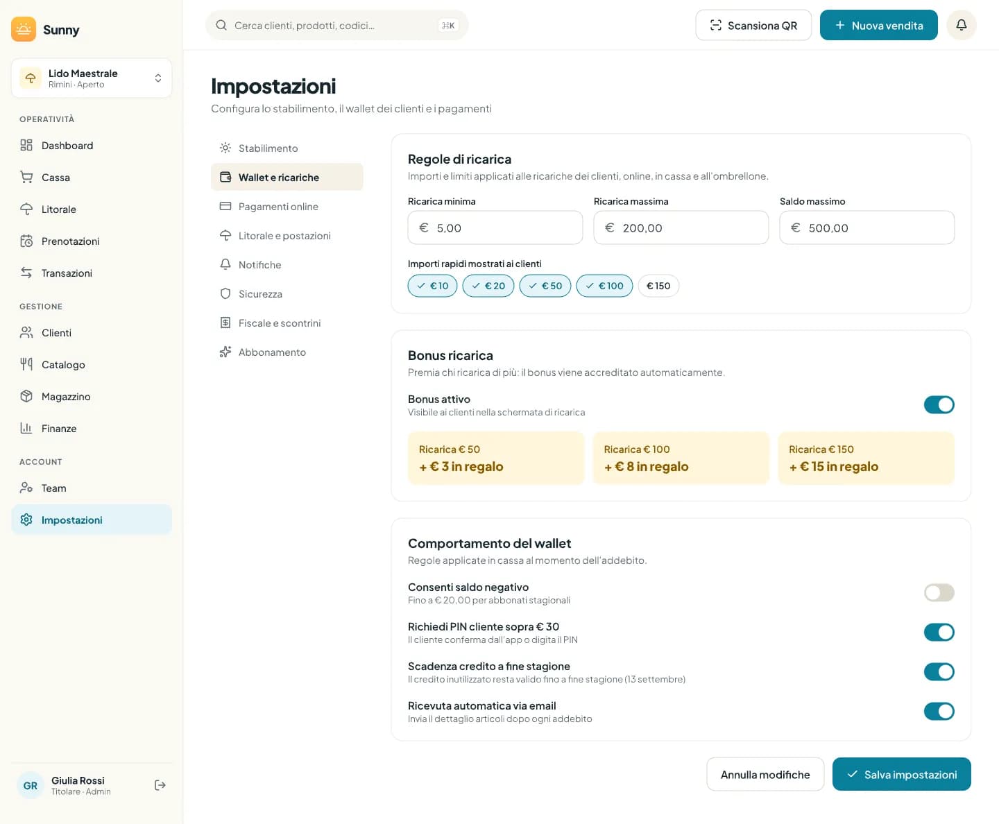
Task: Click the Impostazioni gear icon in sidebar
Action: click(x=26, y=520)
